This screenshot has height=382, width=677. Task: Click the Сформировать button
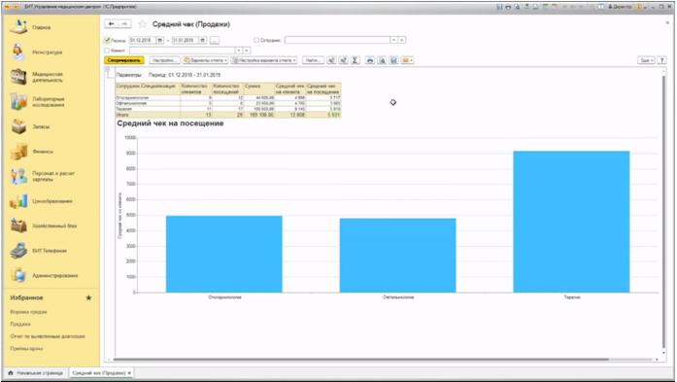click(124, 60)
